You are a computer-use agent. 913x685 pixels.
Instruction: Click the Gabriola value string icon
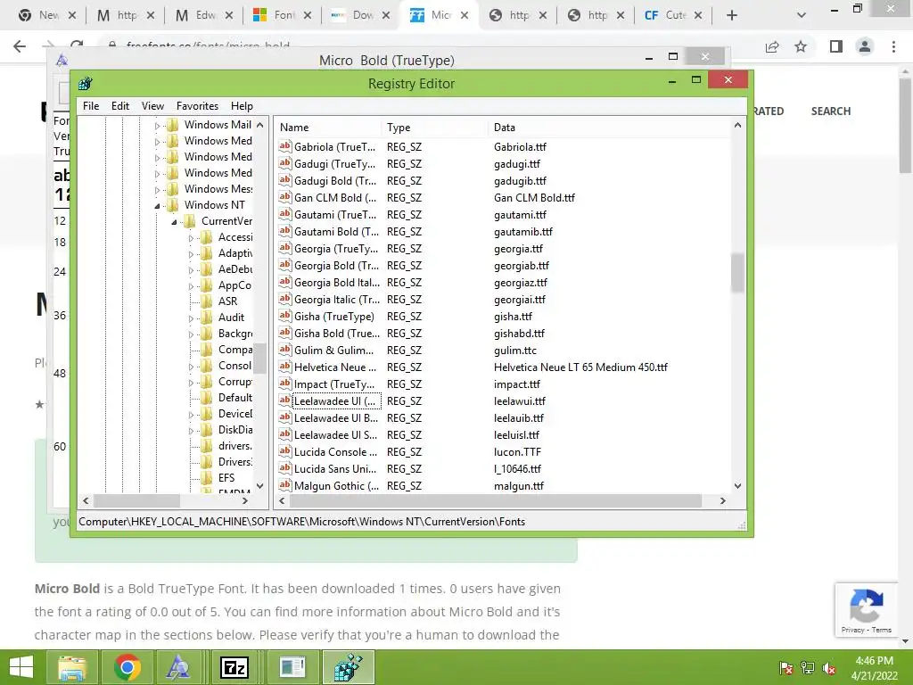pos(284,146)
